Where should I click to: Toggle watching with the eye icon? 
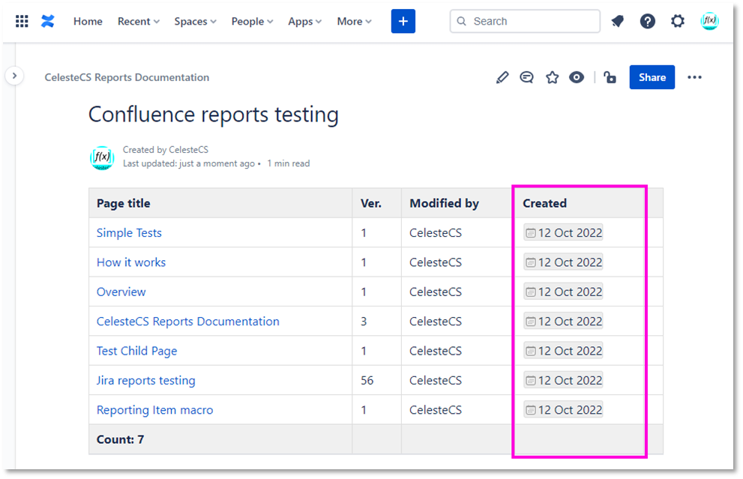pos(577,77)
